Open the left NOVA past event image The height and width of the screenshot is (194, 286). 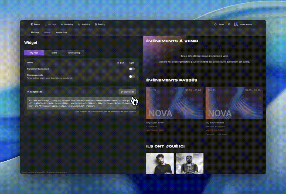tap(175, 103)
